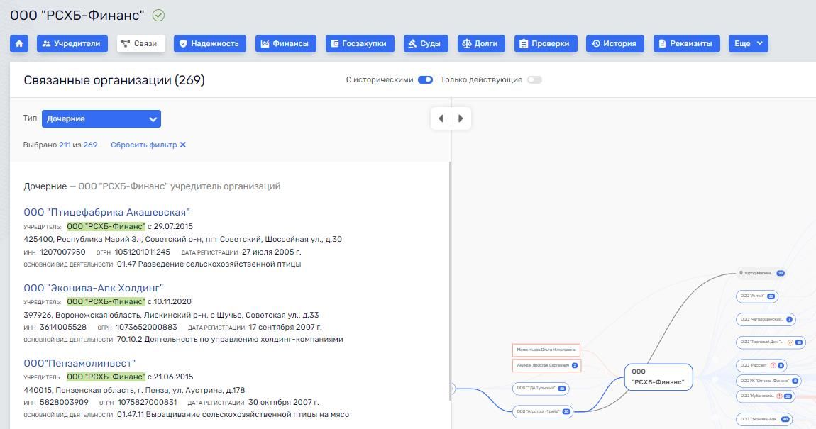Click the count badge on Рассвет node
The image size is (816, 429).
coord(781,366)
